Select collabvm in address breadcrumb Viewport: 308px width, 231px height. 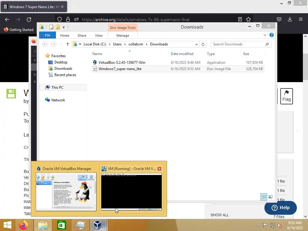tap(136, 44)
